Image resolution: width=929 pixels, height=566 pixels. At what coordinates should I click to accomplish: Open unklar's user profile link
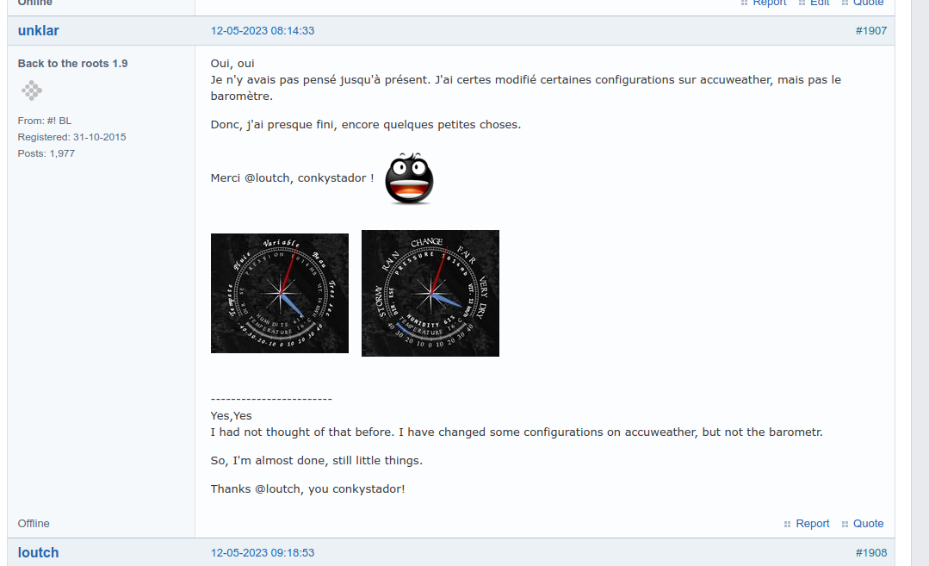coord(39,31)
